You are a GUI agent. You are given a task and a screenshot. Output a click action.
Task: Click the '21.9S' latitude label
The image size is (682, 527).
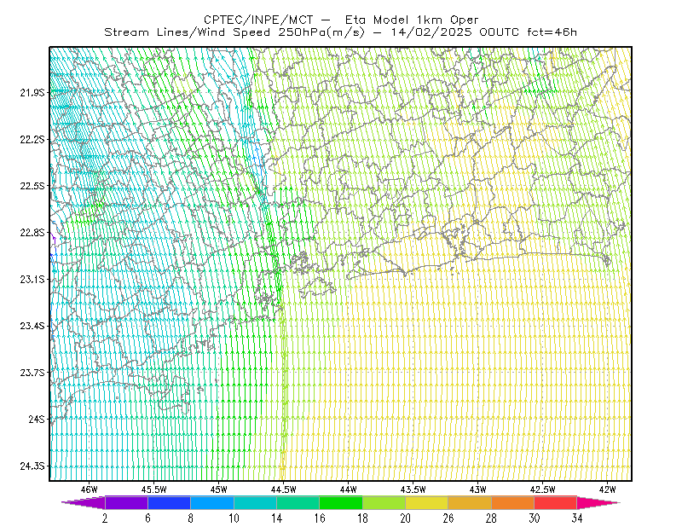(x=32, y=92)
